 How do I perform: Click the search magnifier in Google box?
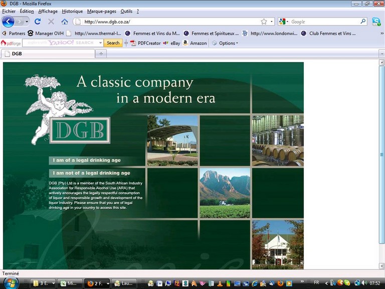tap(363, 22)
